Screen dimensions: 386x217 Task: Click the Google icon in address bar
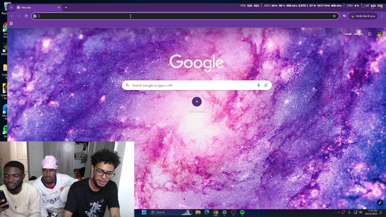point(35,16)
